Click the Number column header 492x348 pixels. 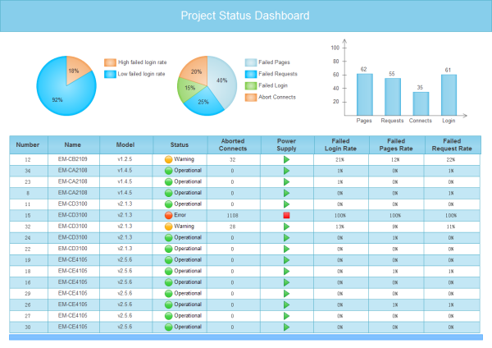(x=28, y=144)
